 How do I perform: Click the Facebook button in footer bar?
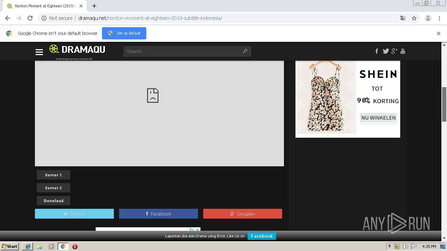tap(262, 236)
